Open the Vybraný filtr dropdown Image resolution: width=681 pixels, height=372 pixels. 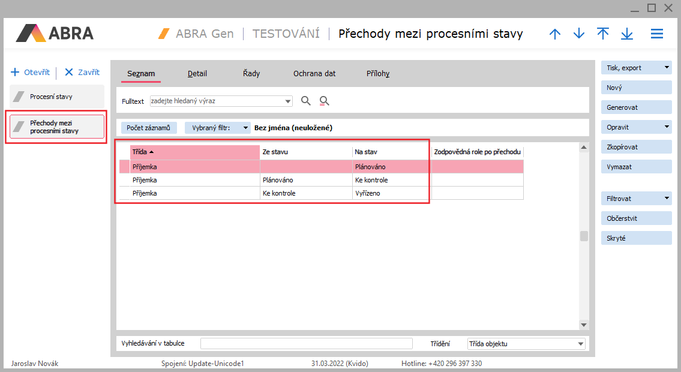(246, 128)
